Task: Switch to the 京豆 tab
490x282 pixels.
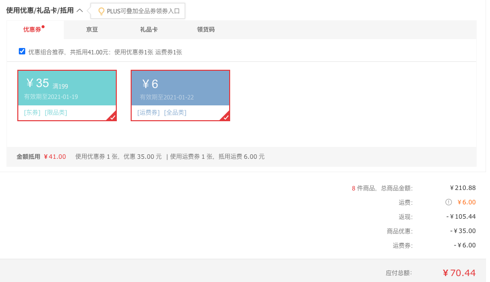Action: pyautogui.click(x=92, y=30)
